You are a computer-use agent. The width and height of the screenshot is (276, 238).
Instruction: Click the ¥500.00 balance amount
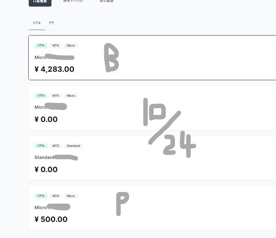tap(51, 219)
